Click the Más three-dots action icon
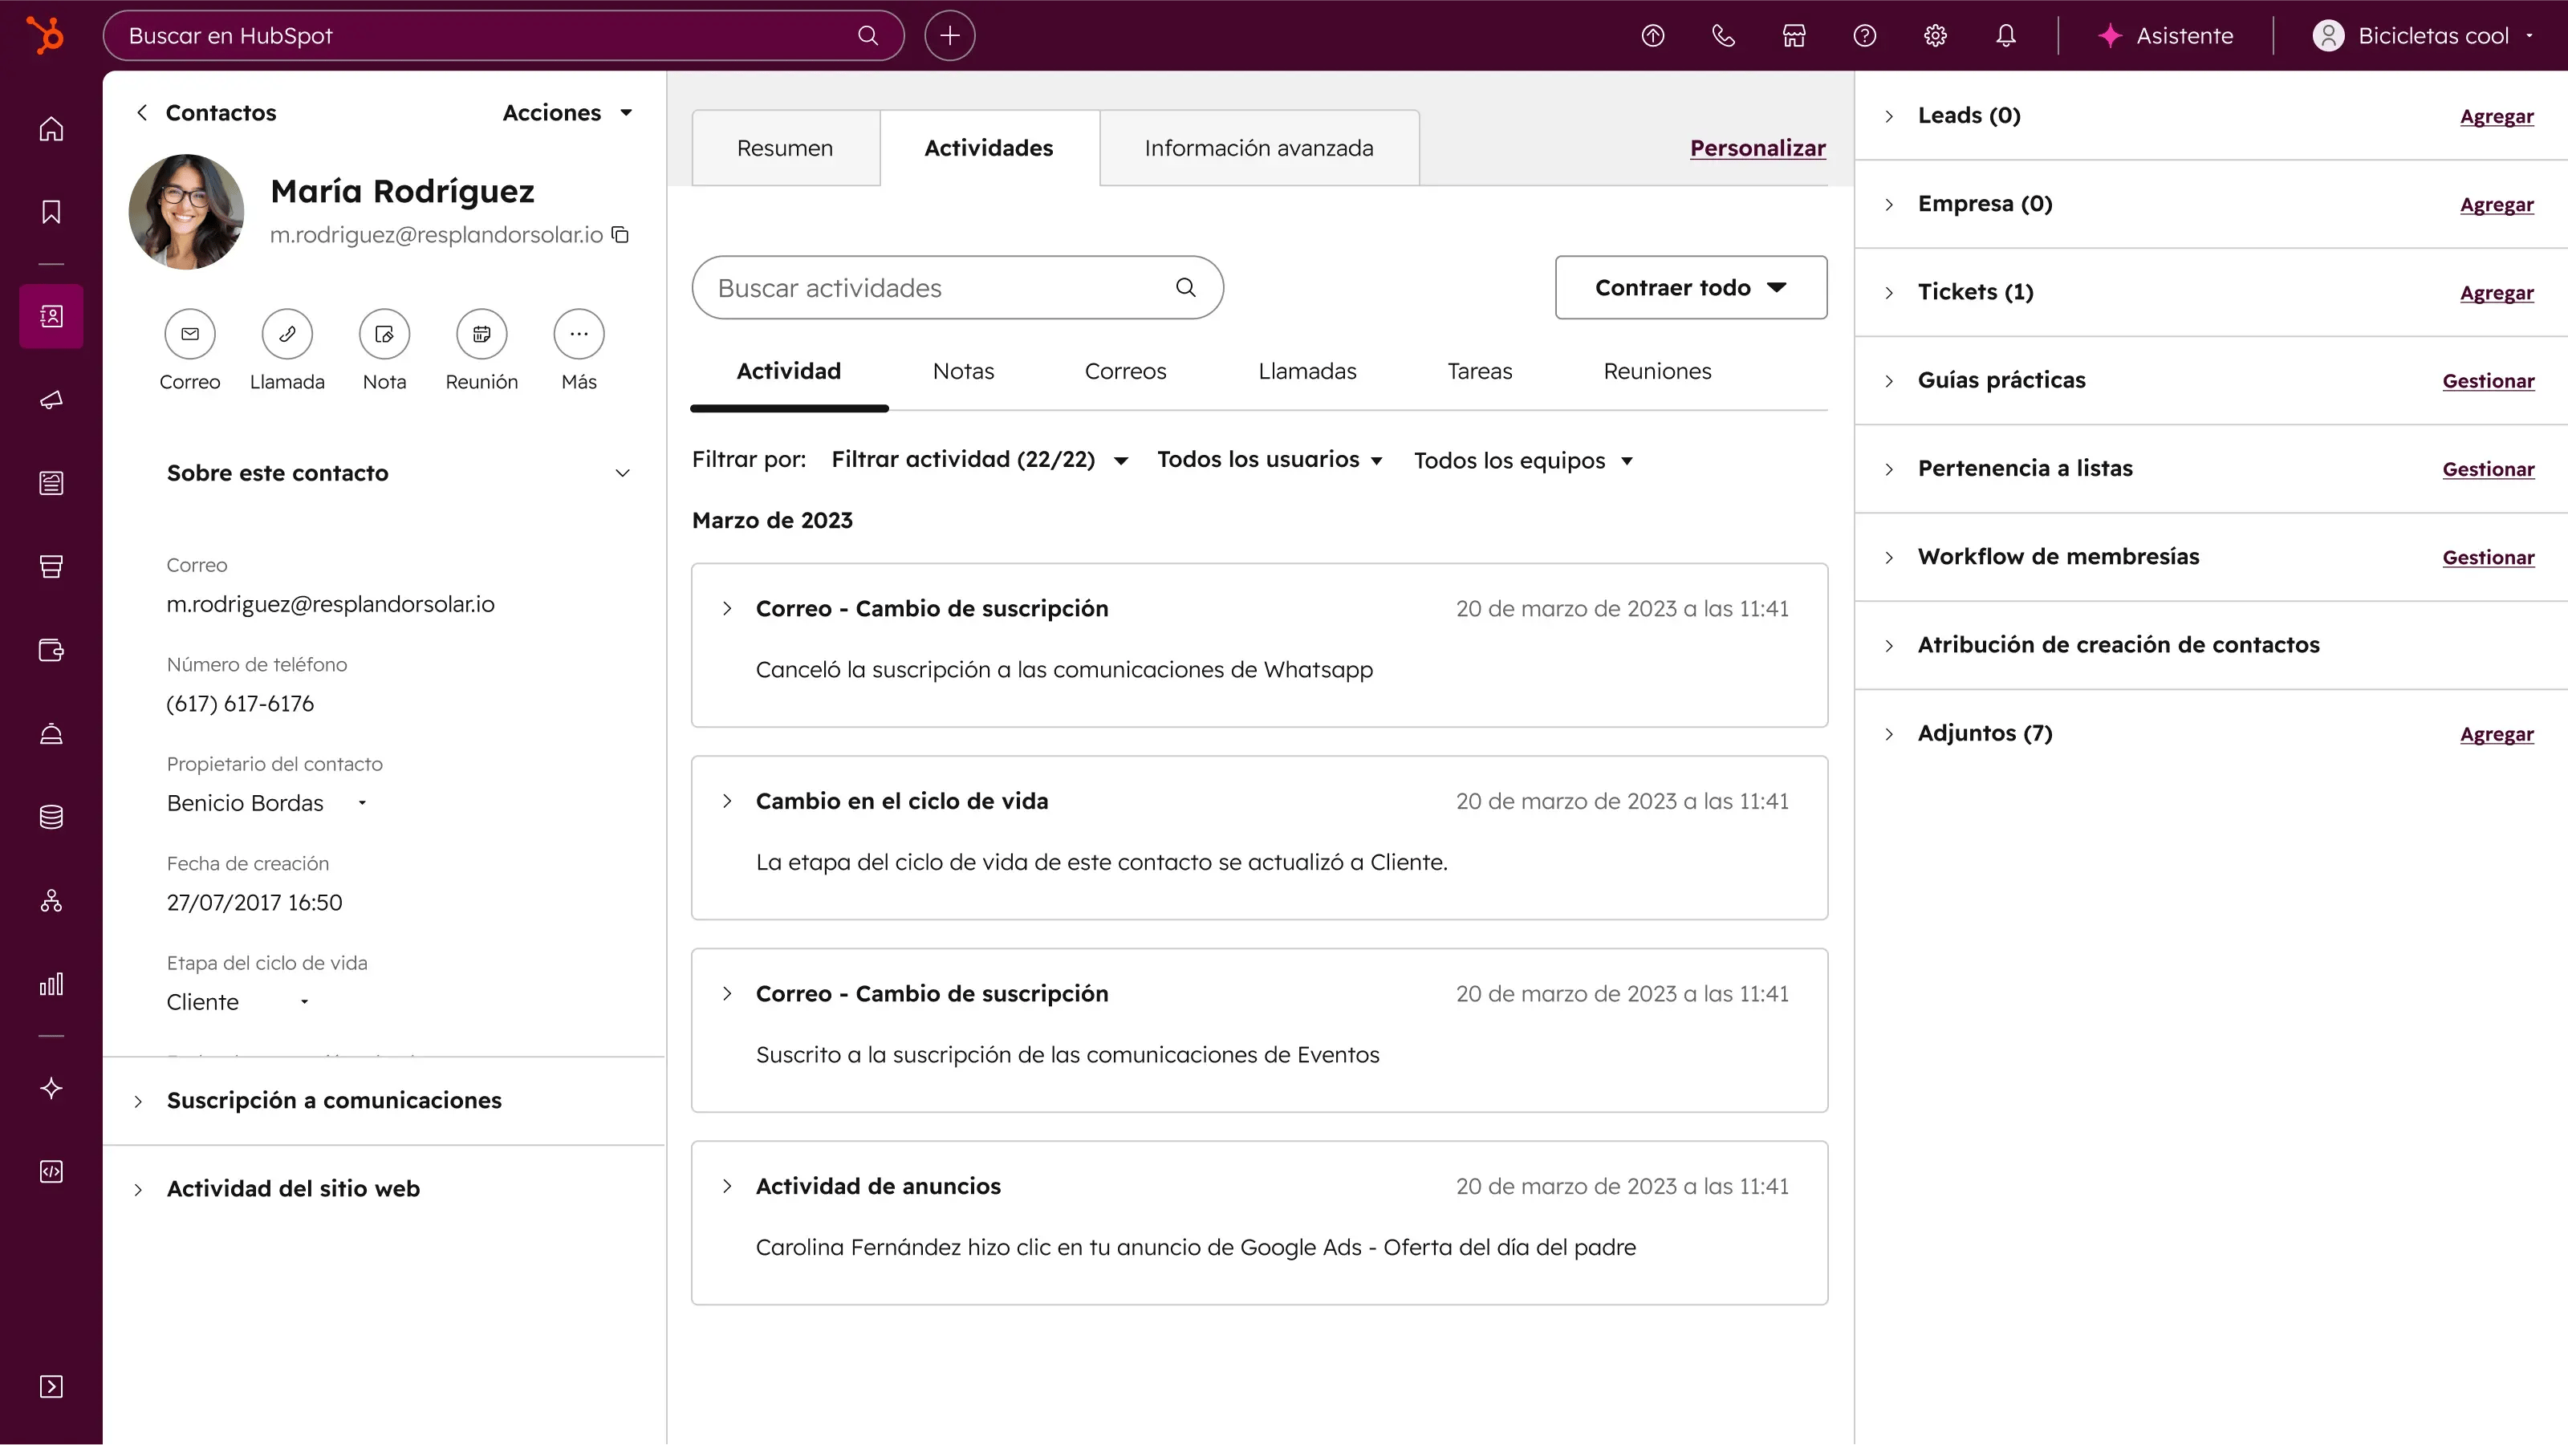 point(579,334)
